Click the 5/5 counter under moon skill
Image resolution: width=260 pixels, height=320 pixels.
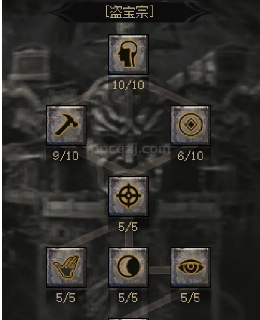point(128,298)
